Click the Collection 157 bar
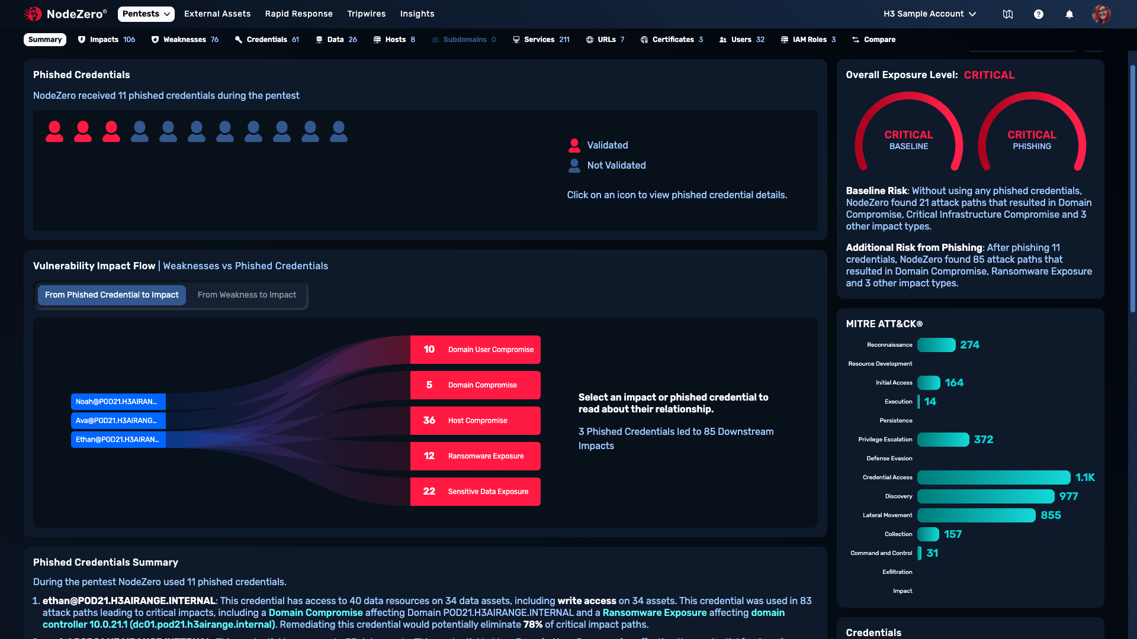The image size is (1137, 639). 928,534
